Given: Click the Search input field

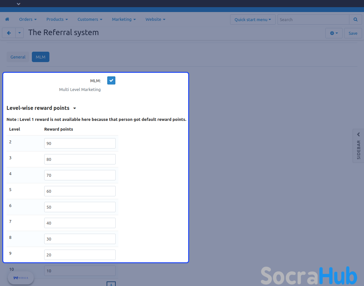Looking at the screenshot, I should point(313,19).
